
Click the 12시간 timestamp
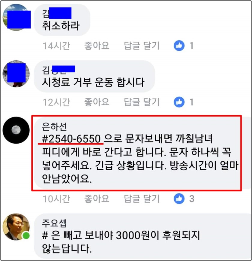[x=56, y=102]
